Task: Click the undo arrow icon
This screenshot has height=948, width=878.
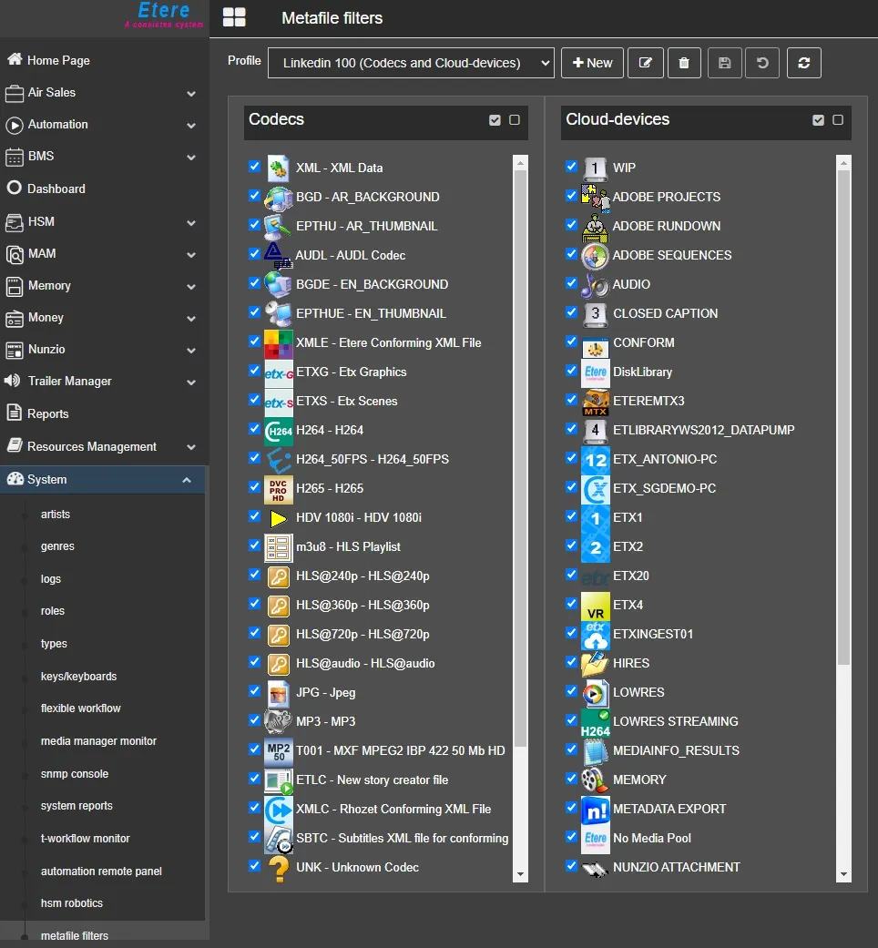Action: click(762, 63)
